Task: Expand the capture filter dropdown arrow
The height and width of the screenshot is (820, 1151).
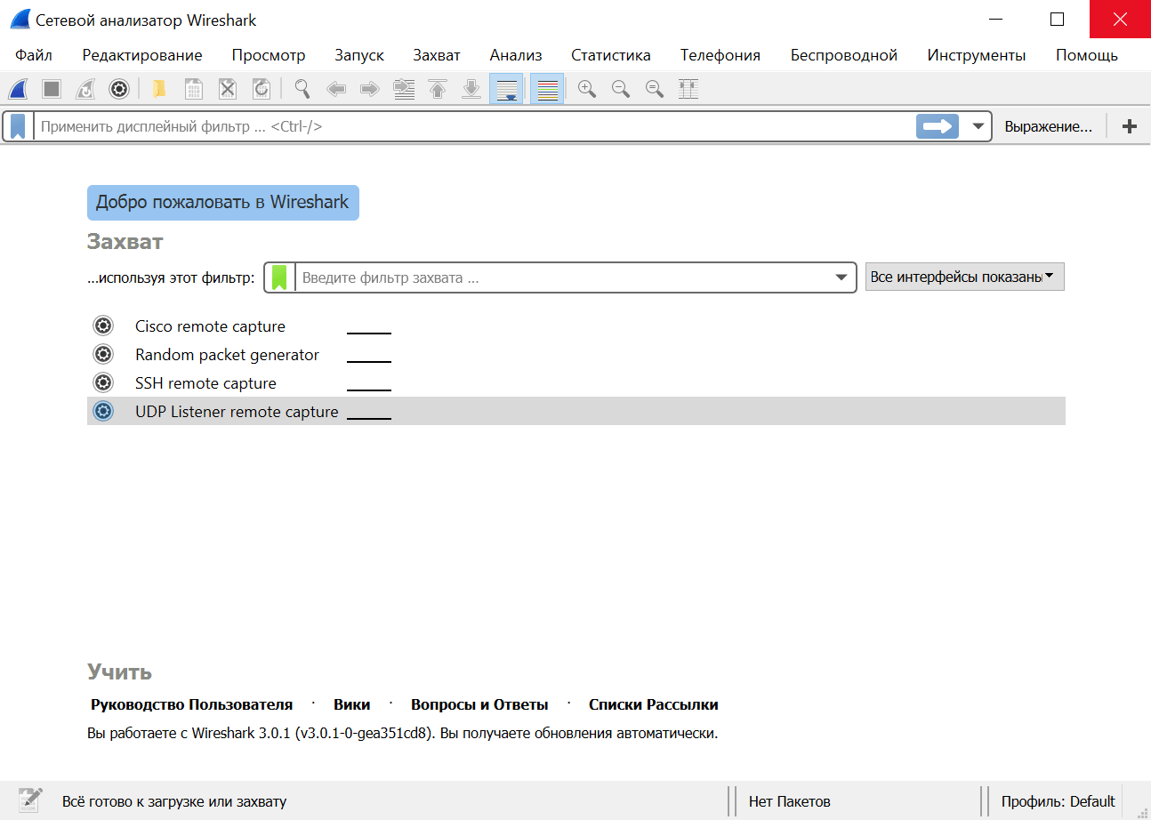Action: click(x=841, y=277)
